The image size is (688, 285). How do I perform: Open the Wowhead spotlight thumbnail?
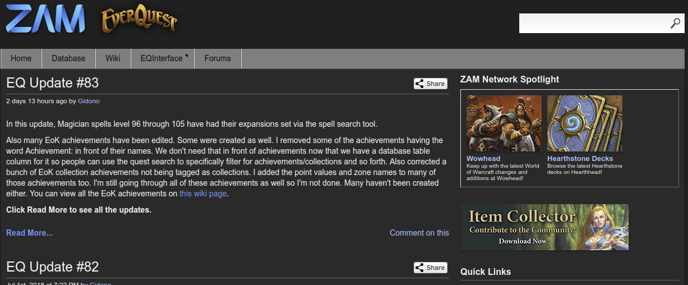pyautogui.click(x=504, y=123)
